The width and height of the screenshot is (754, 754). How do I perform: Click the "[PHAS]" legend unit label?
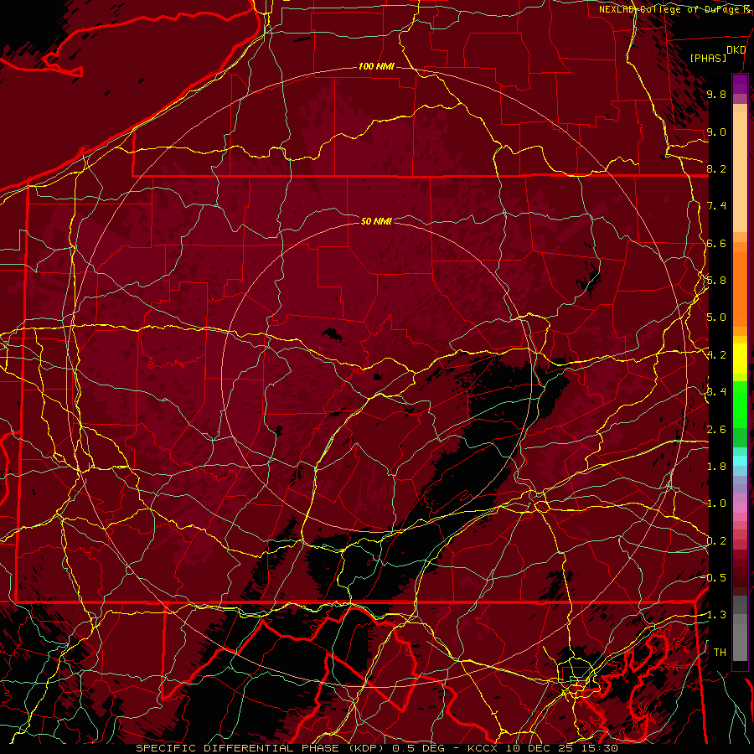[x=708, y=58]
